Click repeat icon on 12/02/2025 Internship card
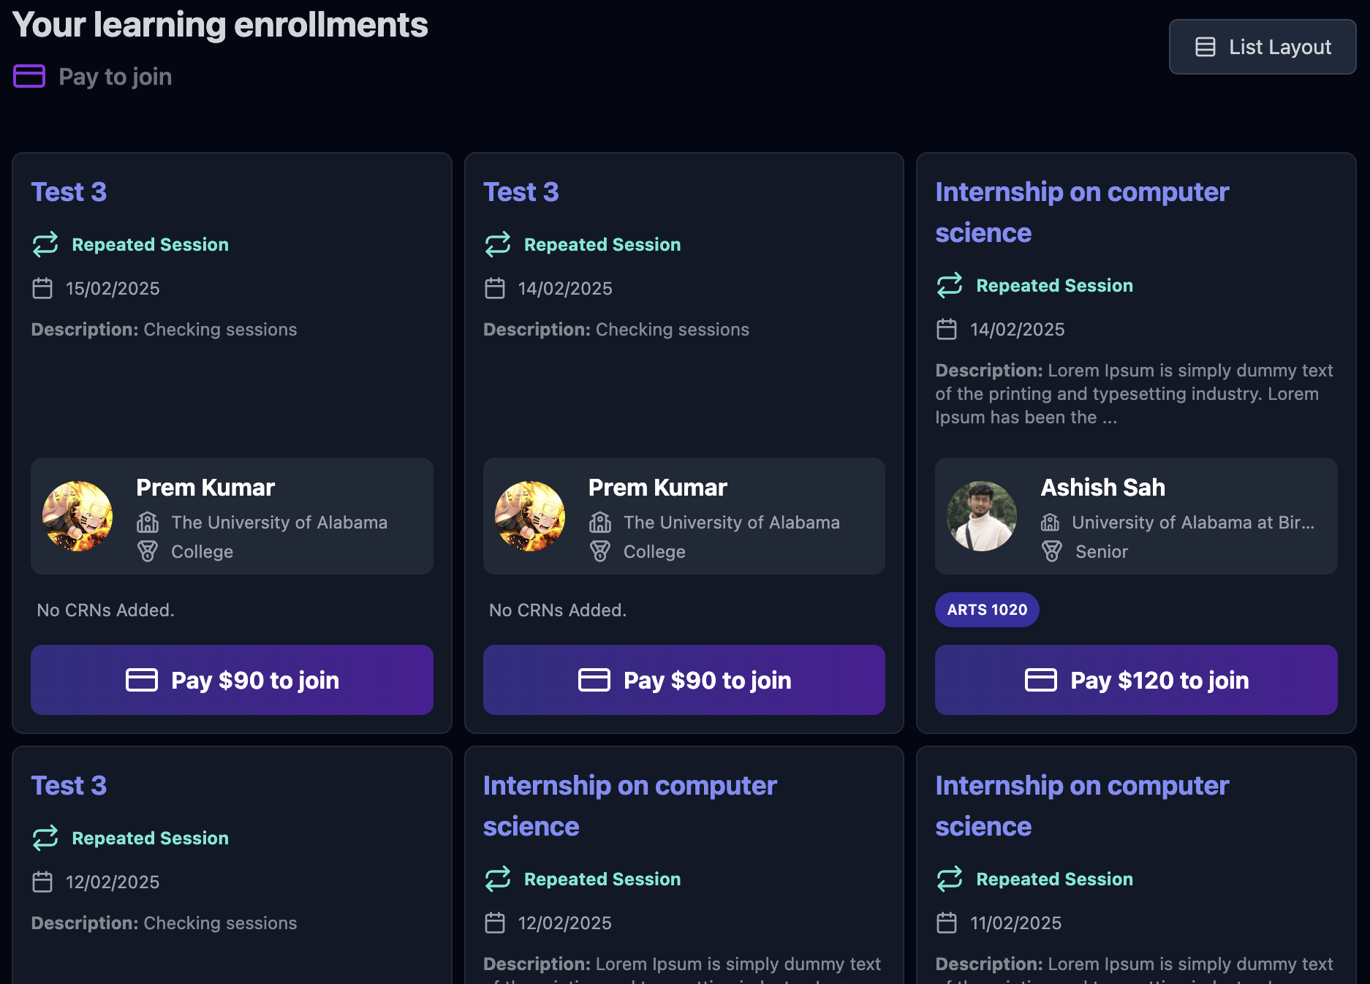Image resolution: width=1370 pixels, height=984 pixels. (x=498, y=879)
